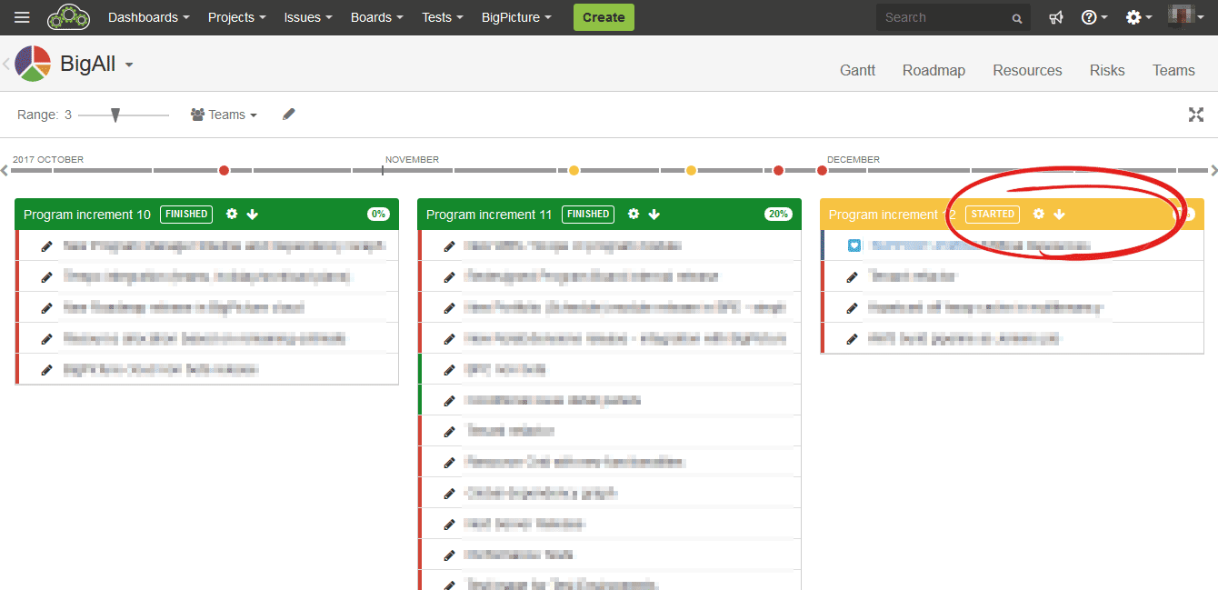Open the Teams filter dropdown in the toolbar

[x=224, y=115]
